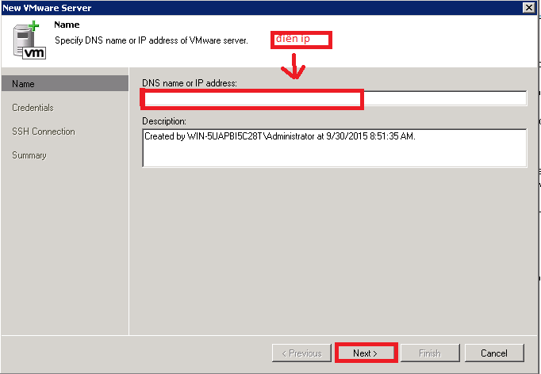This screenshot has height=374, width=541.
Task: Go to the SSH Connection step
Action: pos(44,132)
